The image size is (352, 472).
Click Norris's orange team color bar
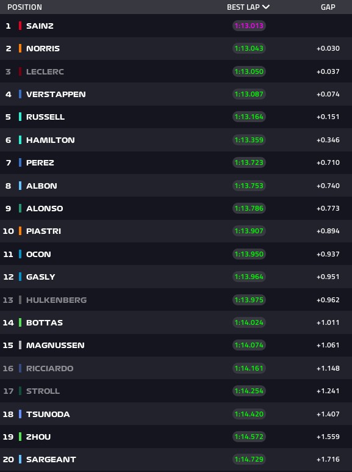(x=20, y=48)
